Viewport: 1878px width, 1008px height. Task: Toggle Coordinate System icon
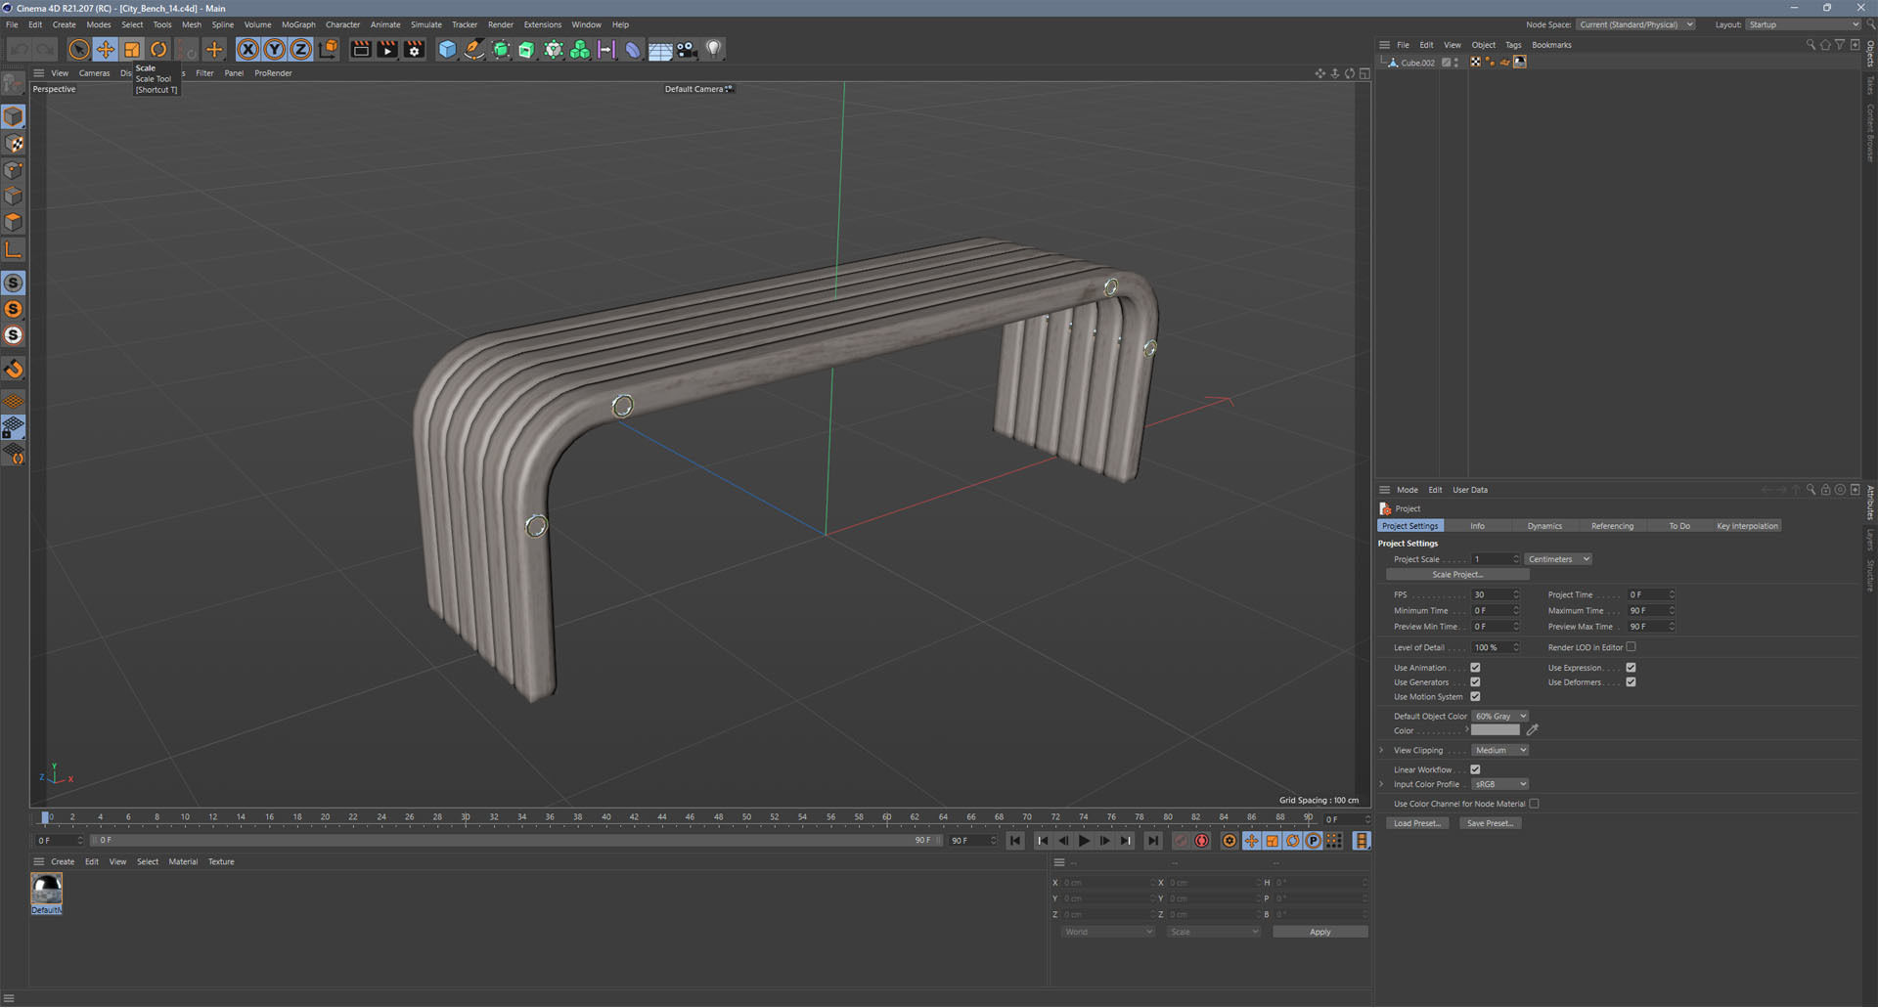pyautogui.click(x=329, y=49)
